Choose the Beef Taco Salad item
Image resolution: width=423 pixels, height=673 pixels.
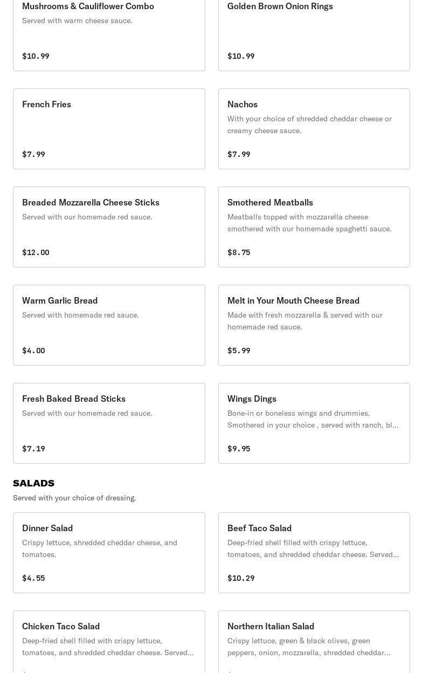click(x=314, y=553)
